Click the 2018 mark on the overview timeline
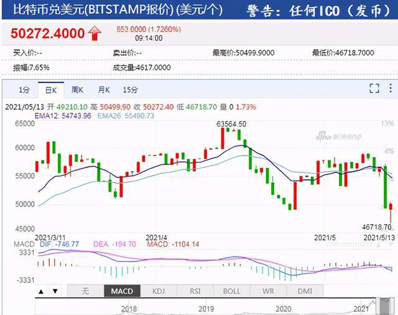The width and height of the screenshot is (398, 315). pyautogui.click(x=129, y=309)
